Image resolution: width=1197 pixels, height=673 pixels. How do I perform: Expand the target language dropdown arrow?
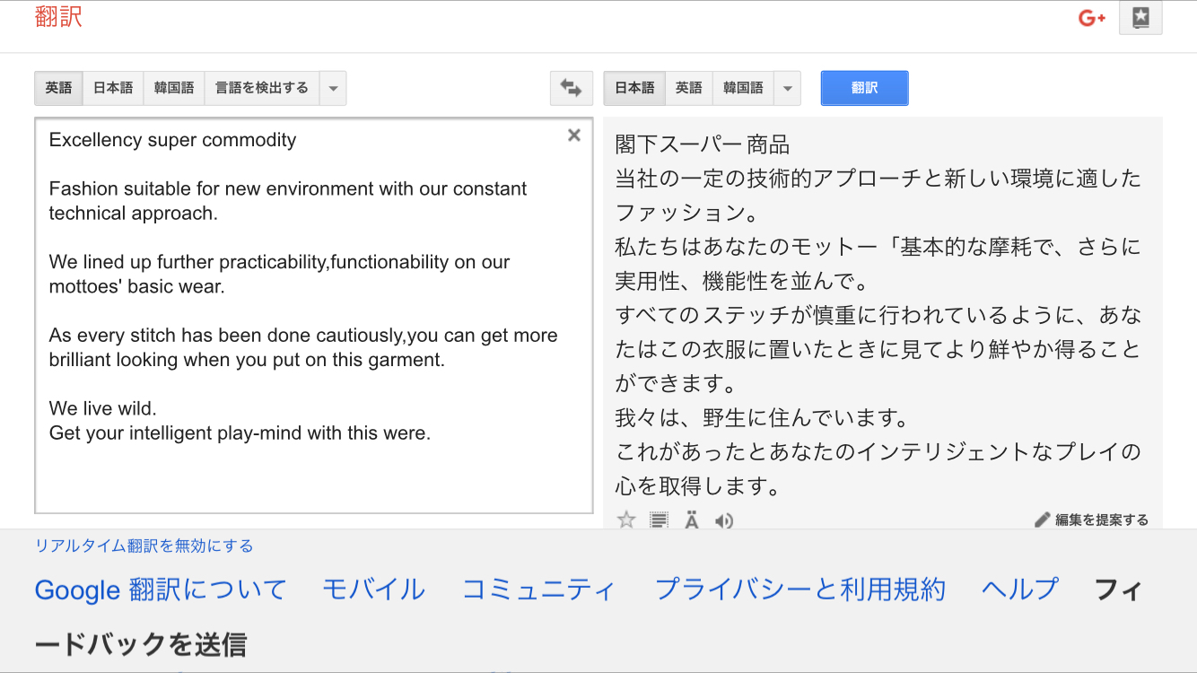click(x=787, y=88)
